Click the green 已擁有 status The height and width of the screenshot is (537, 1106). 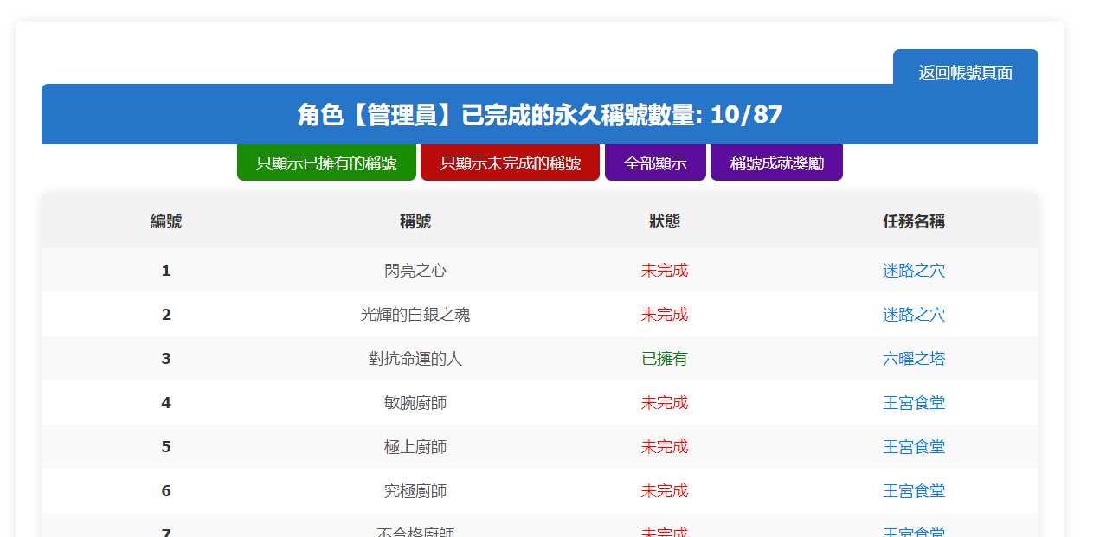(665, 359)
